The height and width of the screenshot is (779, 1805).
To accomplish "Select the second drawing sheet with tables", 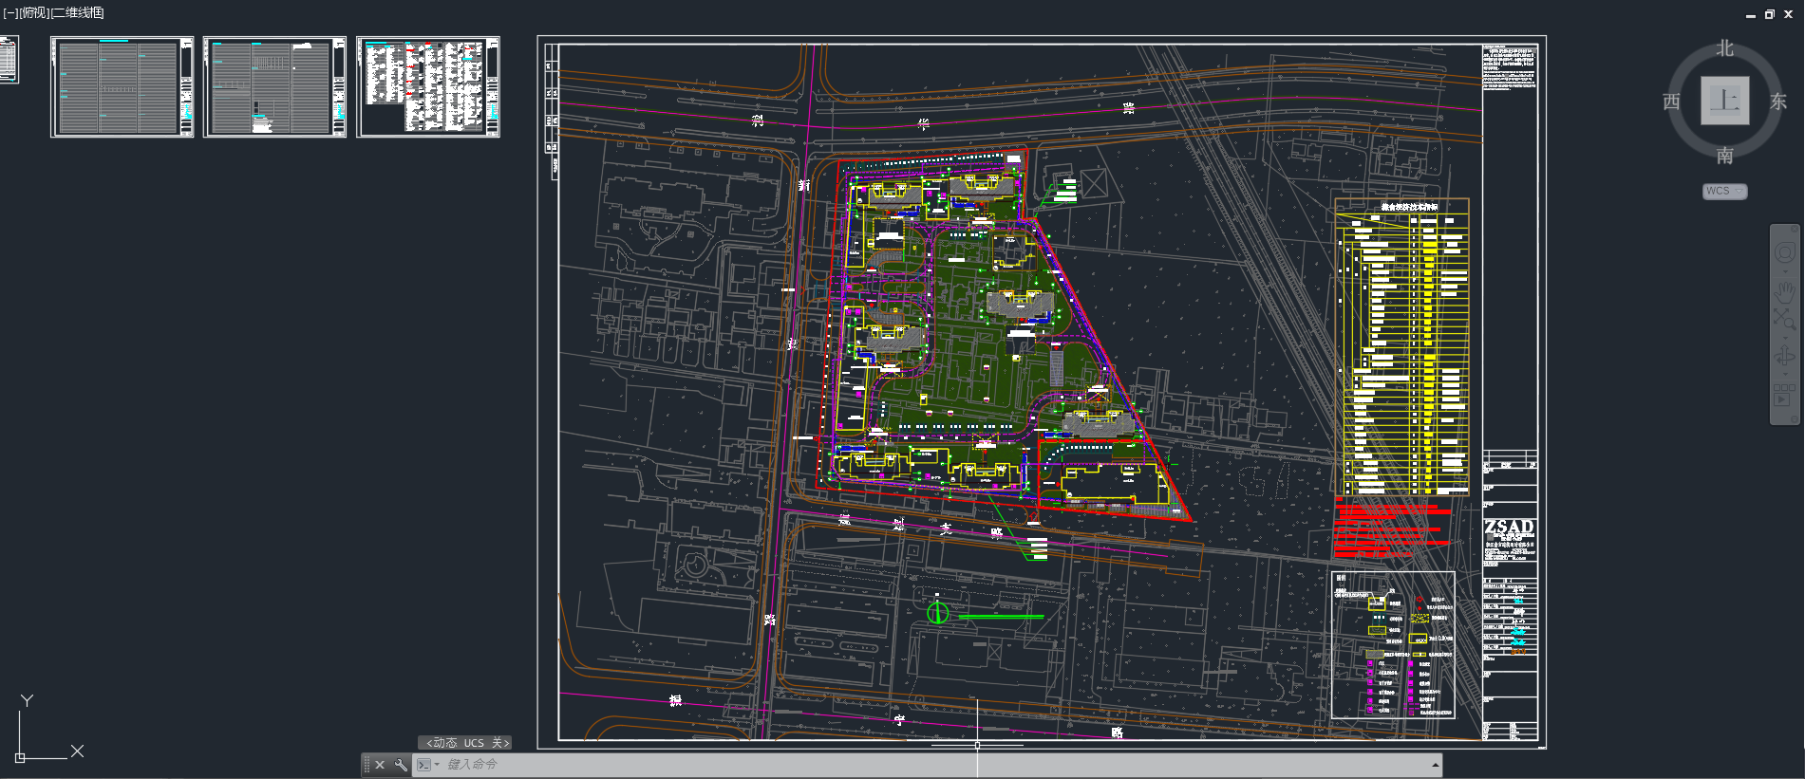I will coord(274,87).
